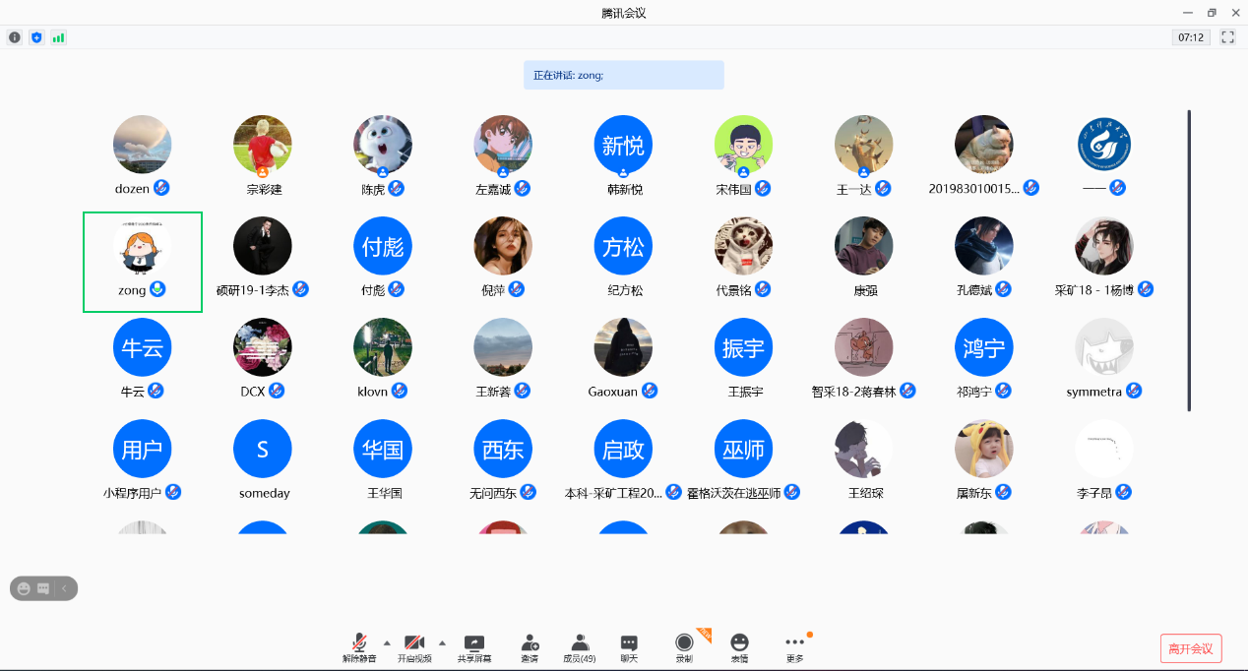Turn on camera via 开启视频
The image size is (1248, 671).
point(414,647)
